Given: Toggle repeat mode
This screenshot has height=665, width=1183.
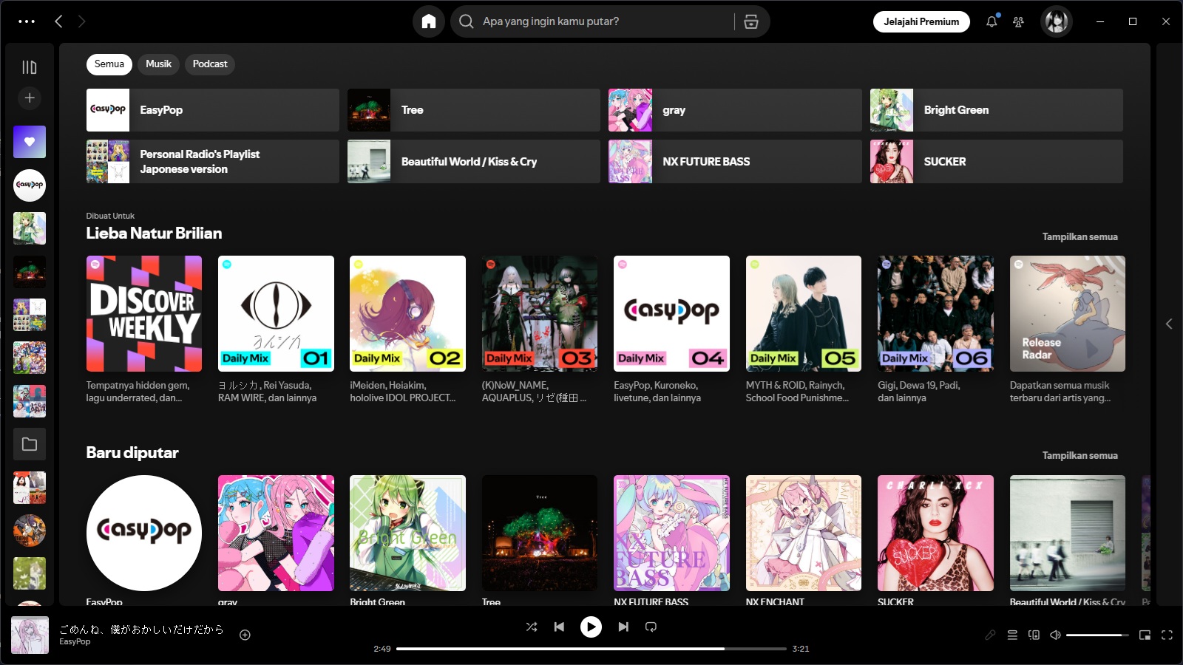Looking at the screenshot, I should click(651, 627).
